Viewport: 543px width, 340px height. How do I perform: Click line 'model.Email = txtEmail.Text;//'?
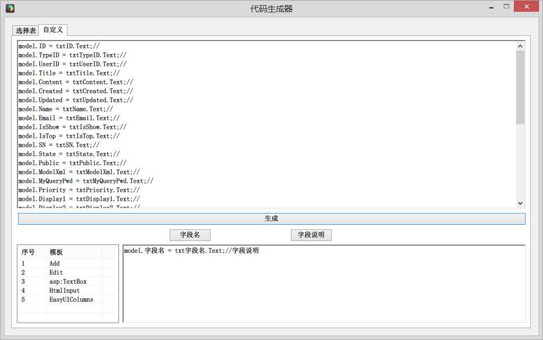tap(69, 118)
